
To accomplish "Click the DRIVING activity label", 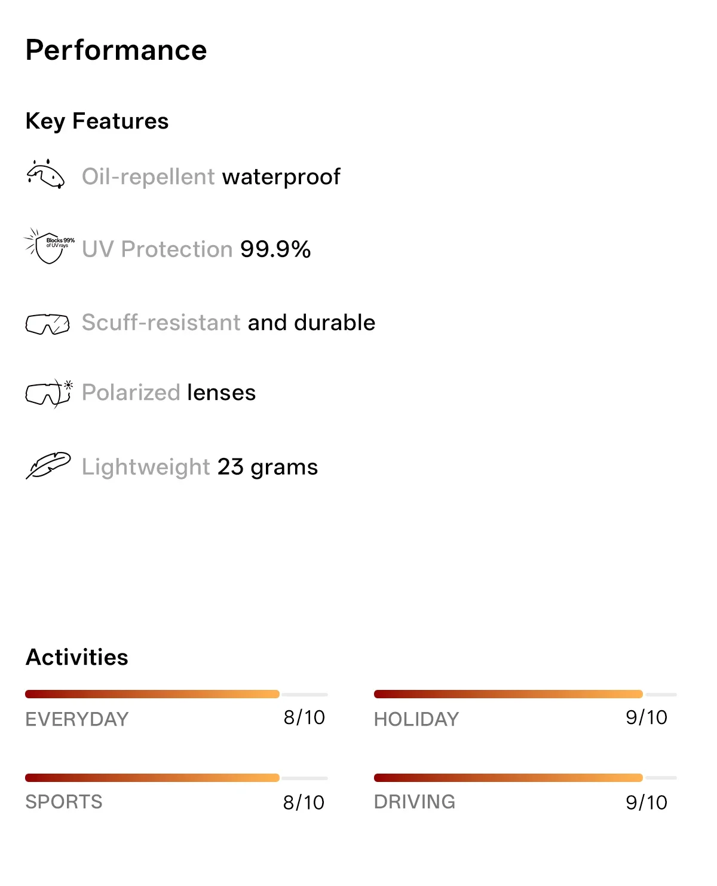I will 415,802.
